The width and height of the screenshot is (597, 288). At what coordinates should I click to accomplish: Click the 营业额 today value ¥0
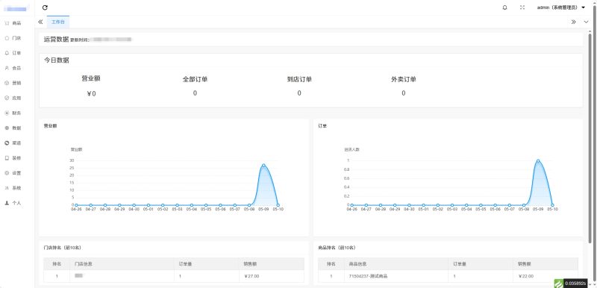tap(91, 93)
